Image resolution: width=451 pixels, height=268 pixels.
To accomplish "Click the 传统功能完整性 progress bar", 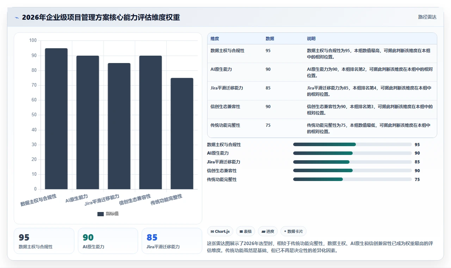I will click(x=352, y=179).
